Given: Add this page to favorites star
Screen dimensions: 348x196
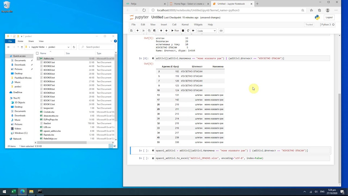Looking at the screenshot, I should point(303,10).
